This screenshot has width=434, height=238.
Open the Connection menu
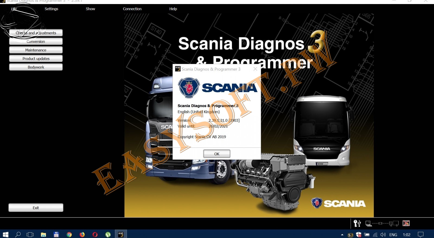point(132,9)
